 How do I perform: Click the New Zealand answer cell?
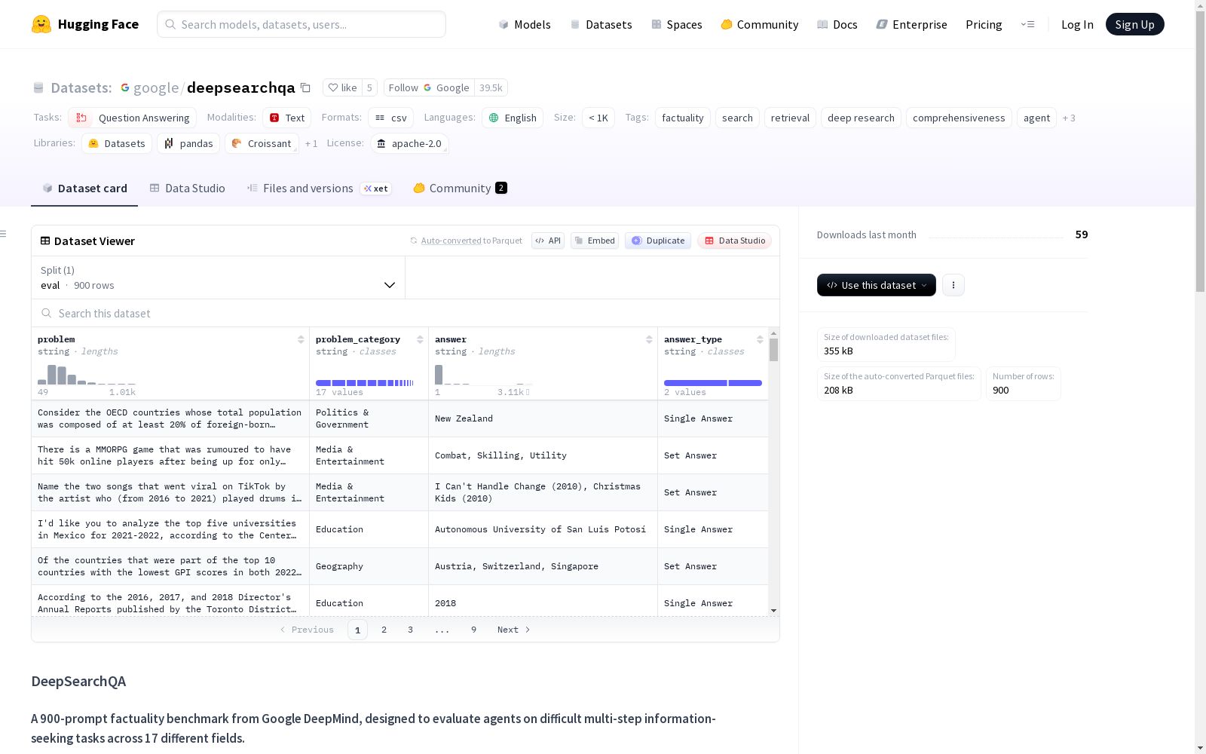[x=543, y=418]
